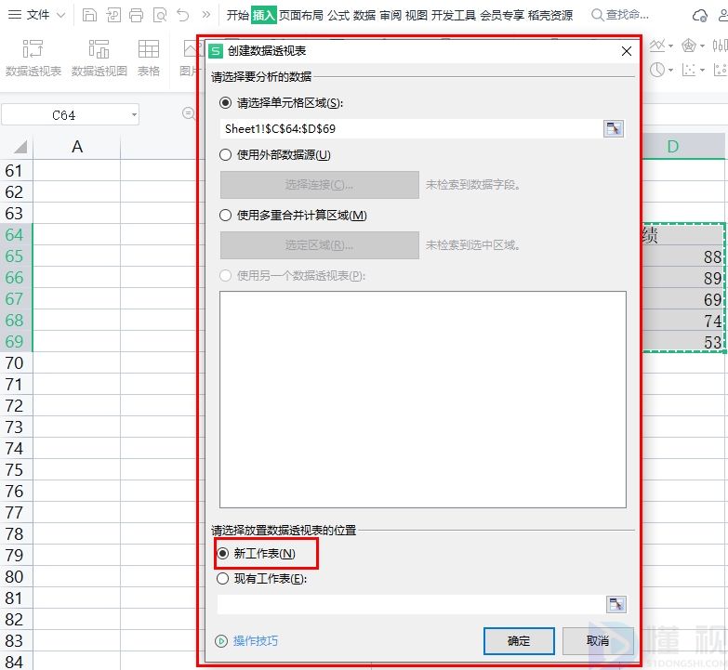The width and height of the screenshot is (728, 670).
Task: Open the 公式 tab
Action: pos(338,15)
